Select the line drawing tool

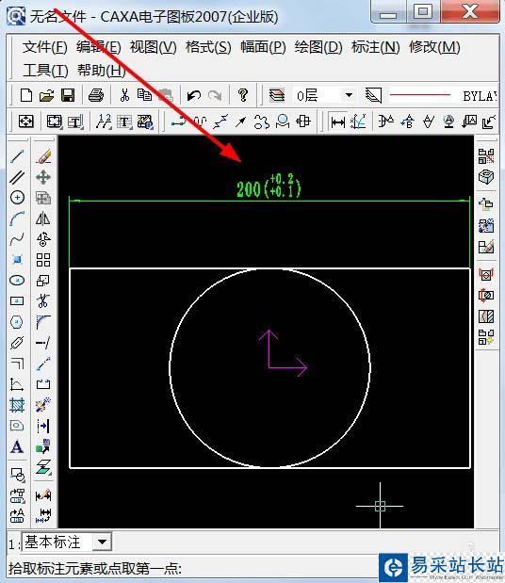(x=17, y=156)
